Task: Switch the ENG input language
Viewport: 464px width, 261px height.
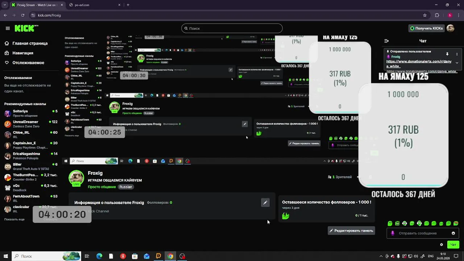Action: [430, 256]
